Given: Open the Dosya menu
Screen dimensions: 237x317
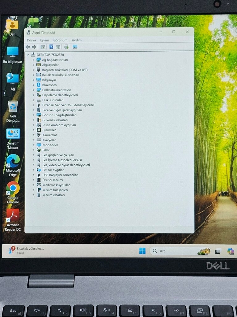Looking at the screenshot, I should click(x=31, y=40).
